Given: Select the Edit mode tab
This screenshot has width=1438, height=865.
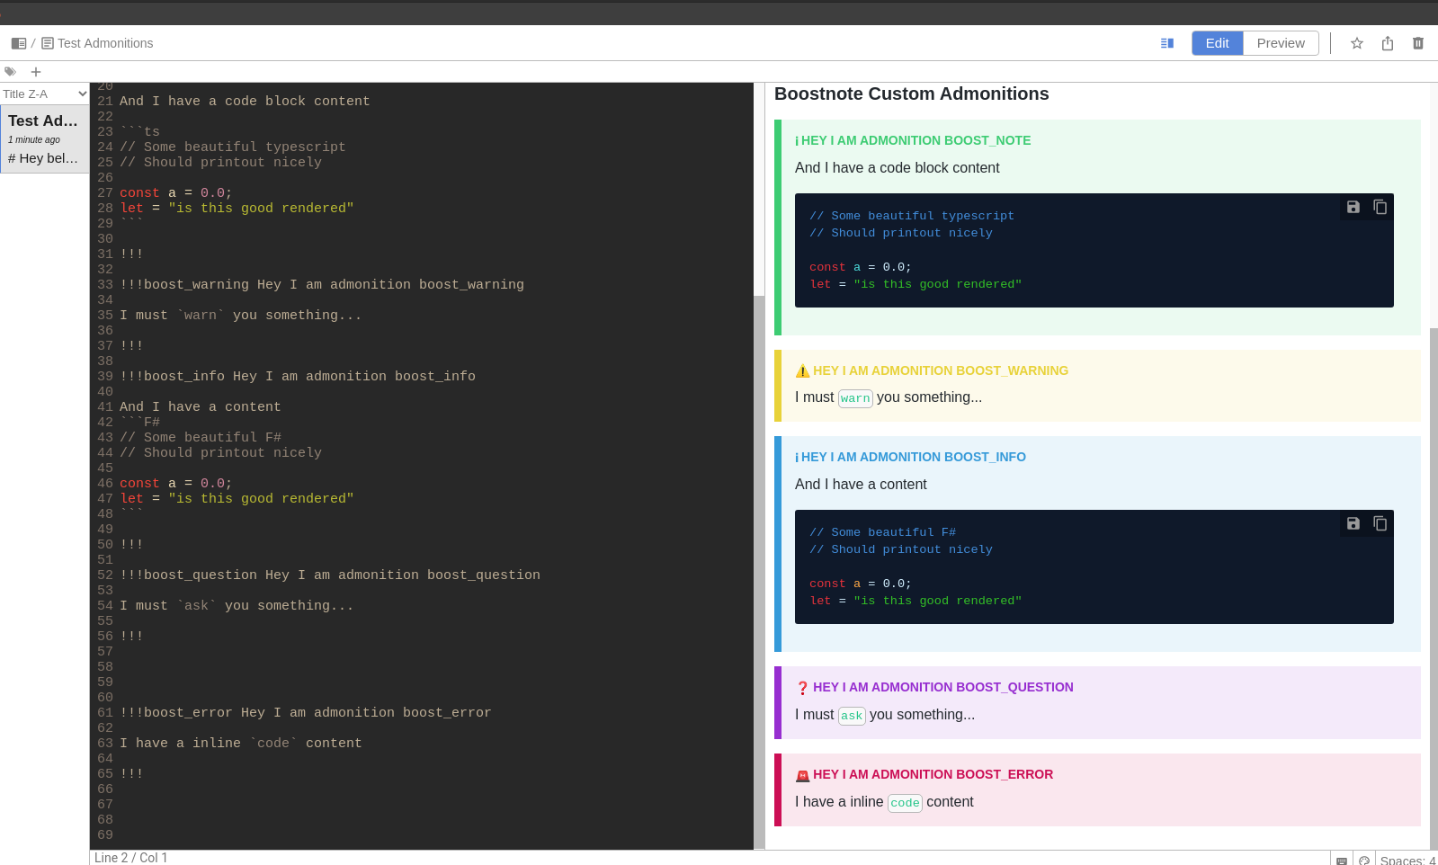Looking at the screenshot, I should point(1218,43).
